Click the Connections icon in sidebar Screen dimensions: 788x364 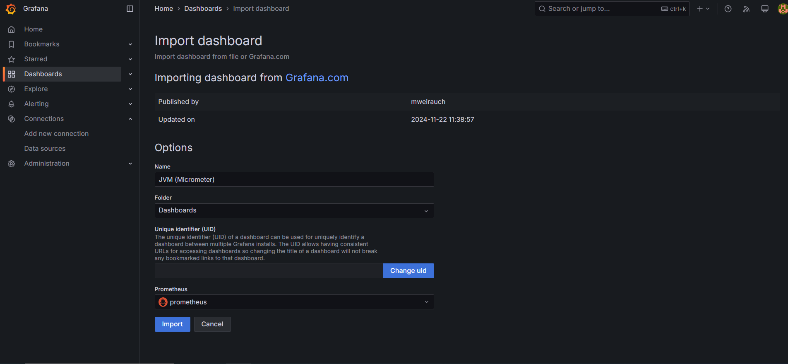tap(12, 119)
